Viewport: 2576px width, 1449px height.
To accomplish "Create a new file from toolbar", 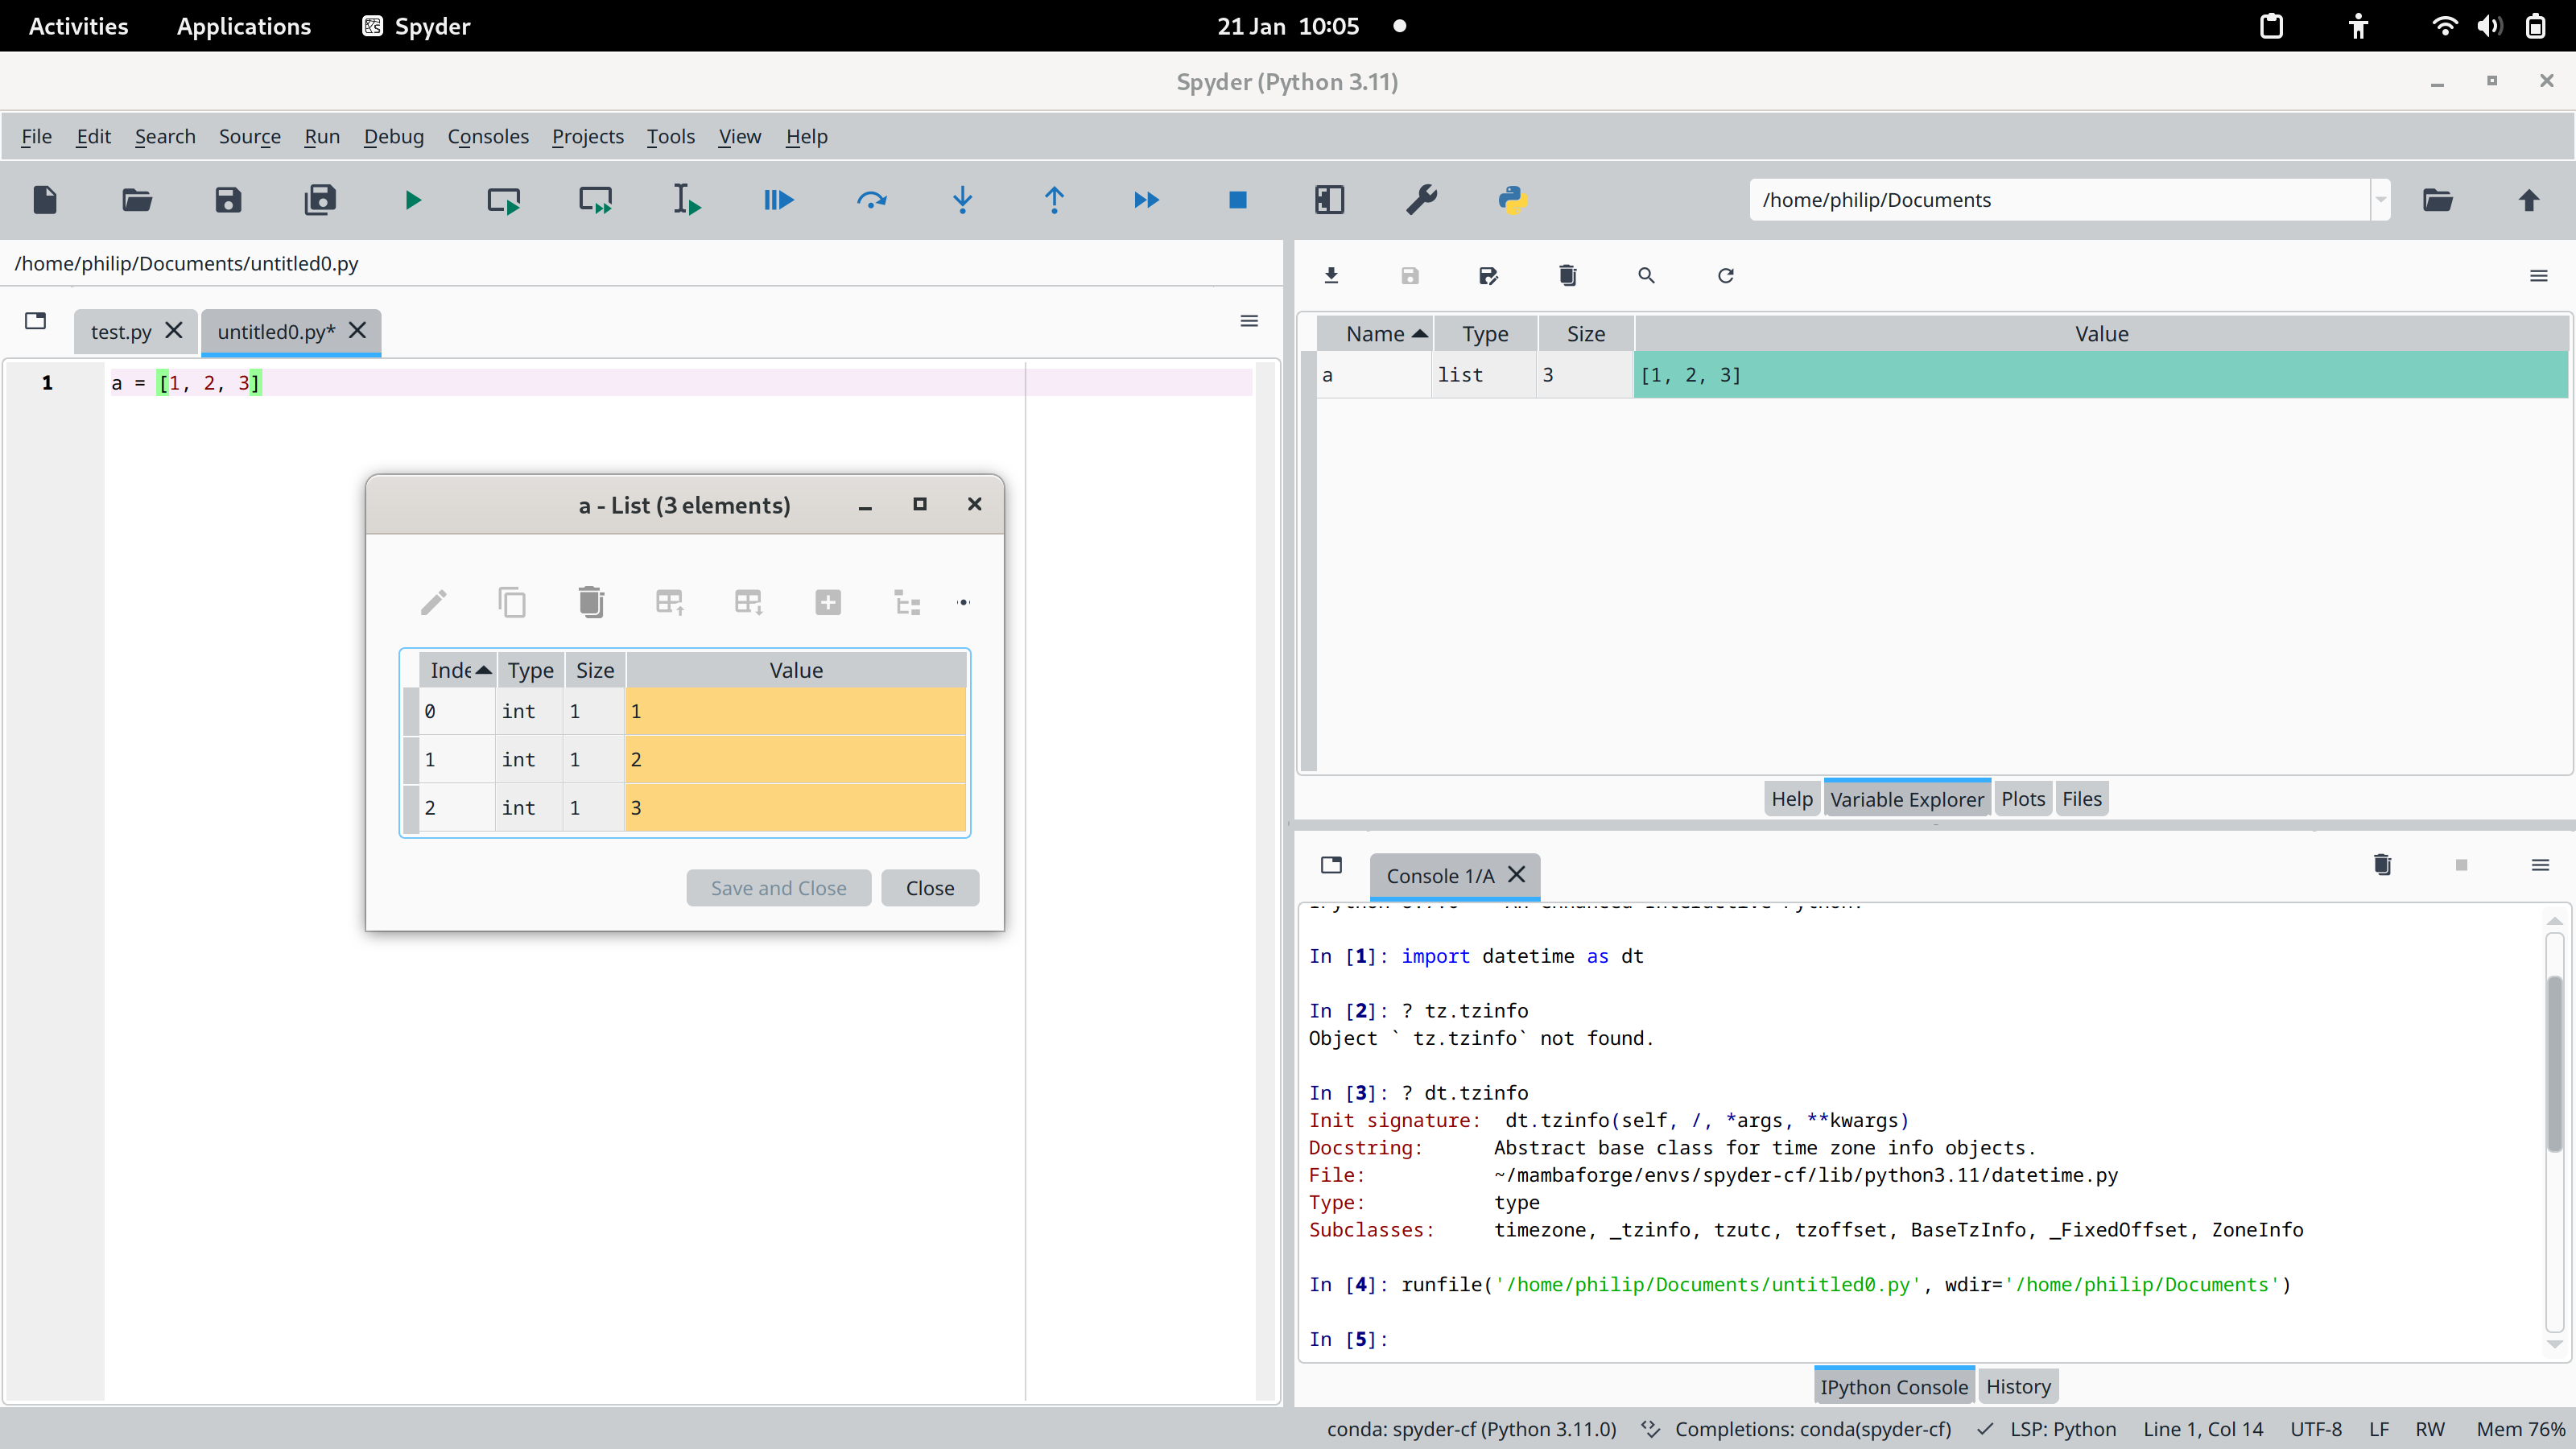I will pyautogui.click(x=45, y=200).
